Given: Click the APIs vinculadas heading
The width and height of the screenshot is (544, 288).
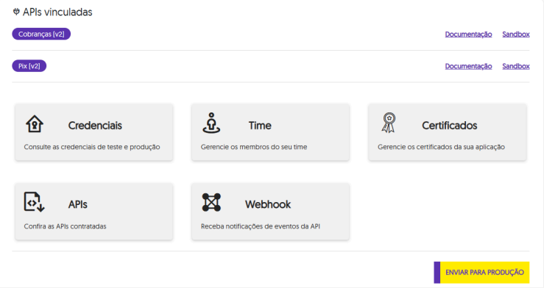Looking at the screenshot, I should pos(57,12).
